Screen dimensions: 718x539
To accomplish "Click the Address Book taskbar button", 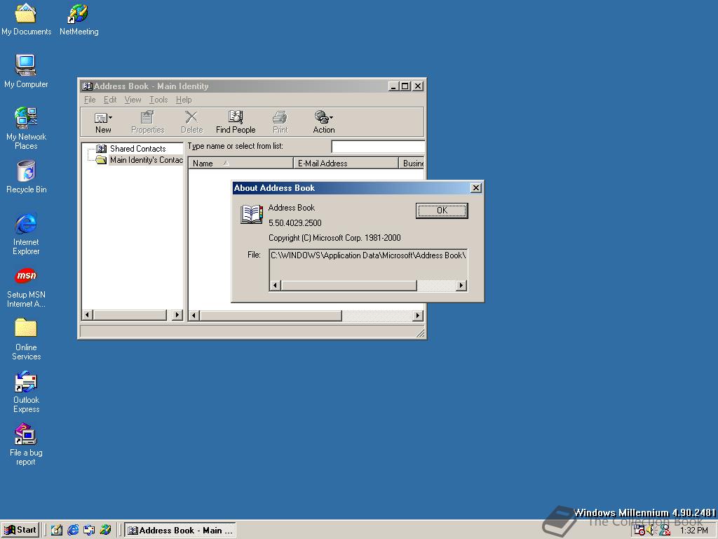I will coord(180,531).
